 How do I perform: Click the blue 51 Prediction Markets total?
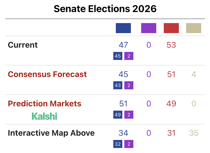click(x=123, y=104)
